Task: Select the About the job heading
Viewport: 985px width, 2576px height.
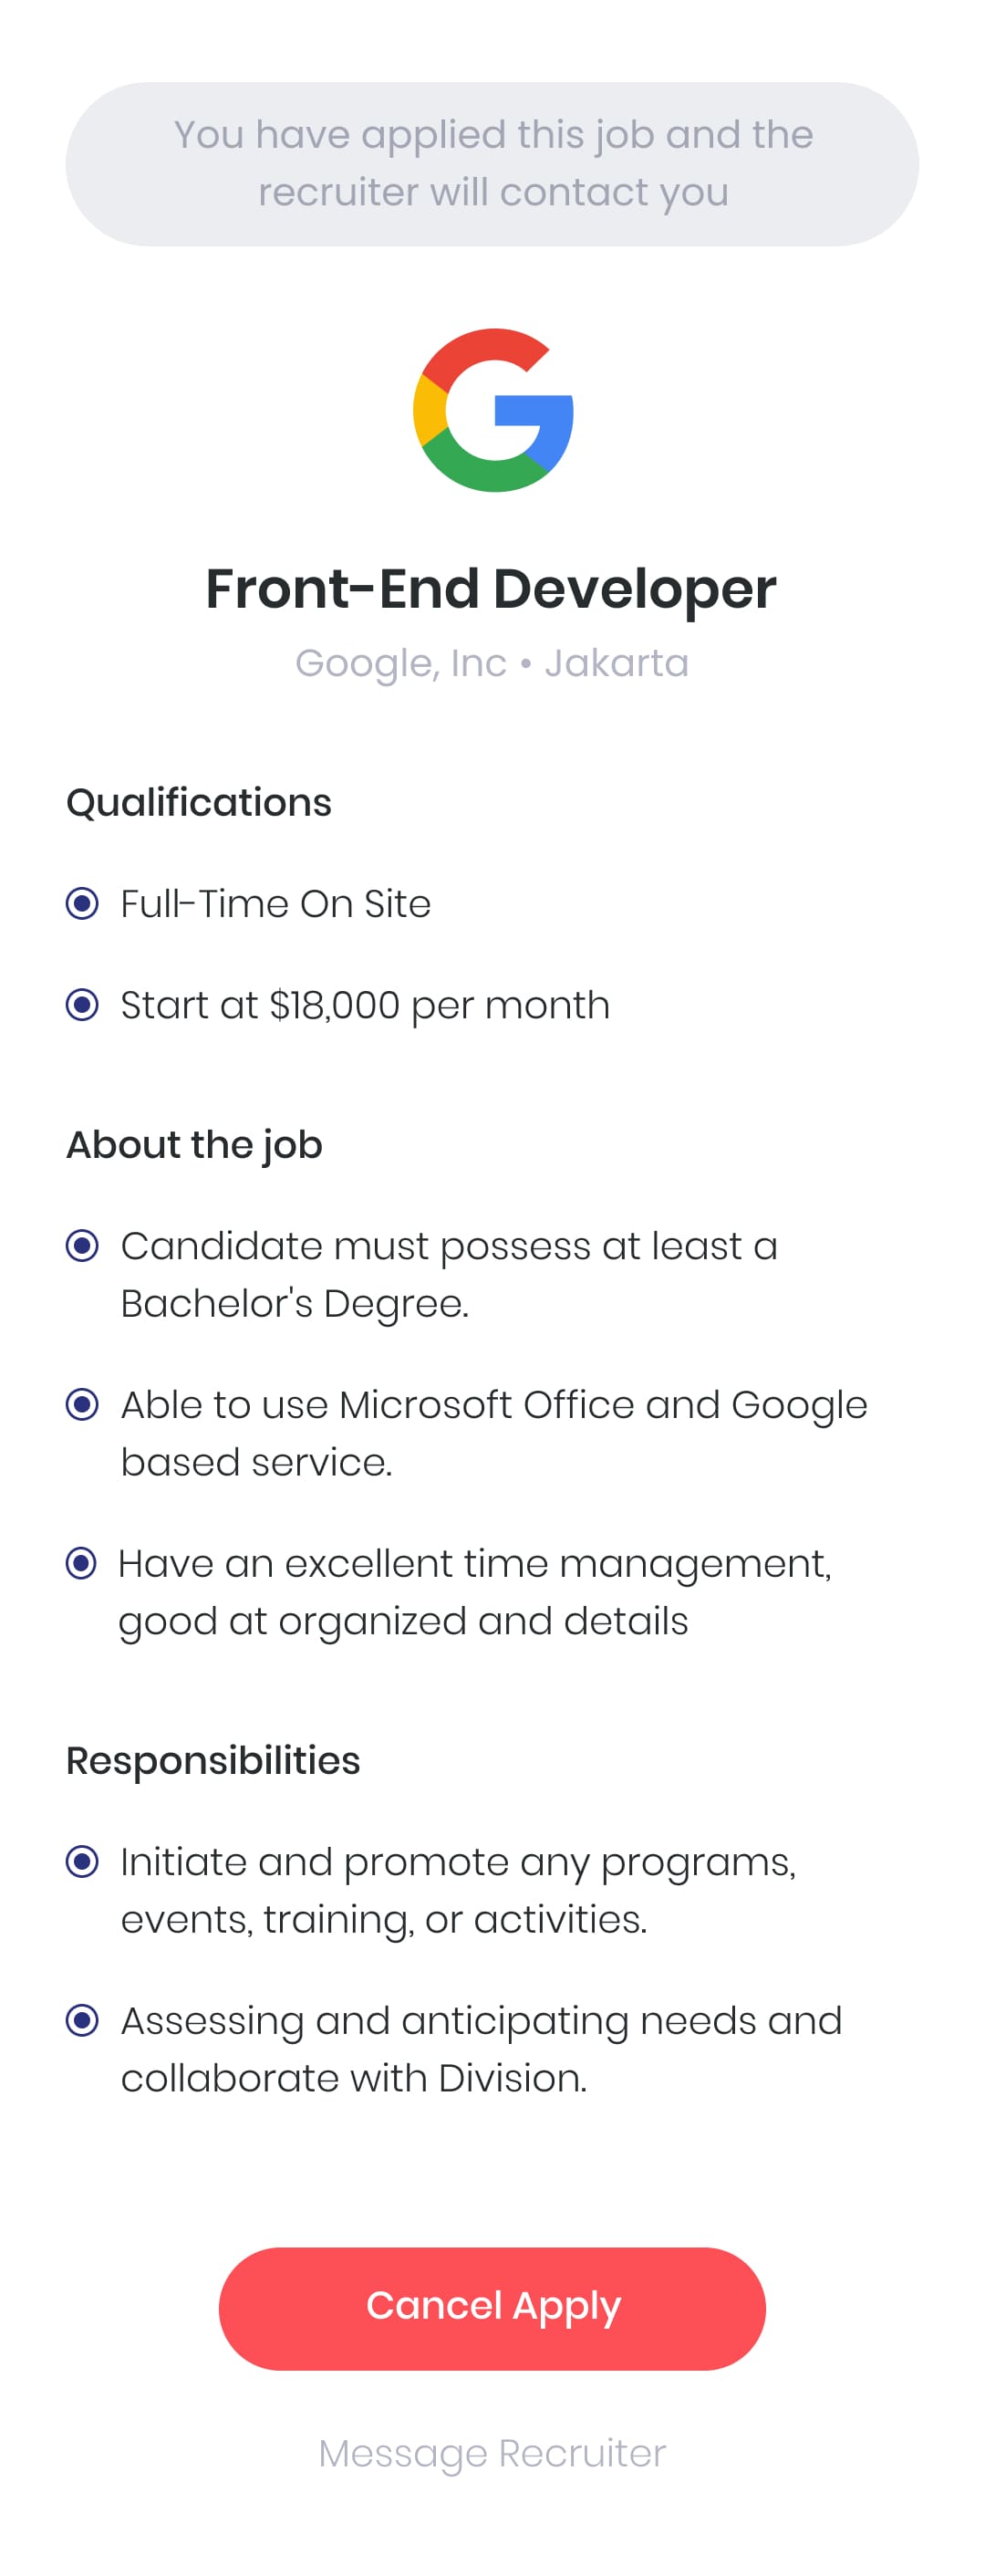Action: 195,1145
